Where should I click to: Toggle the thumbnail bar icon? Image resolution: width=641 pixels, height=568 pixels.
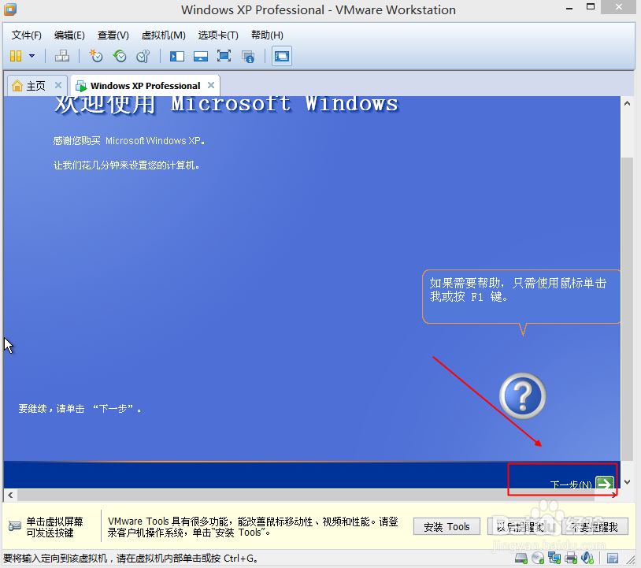[201, 56]
